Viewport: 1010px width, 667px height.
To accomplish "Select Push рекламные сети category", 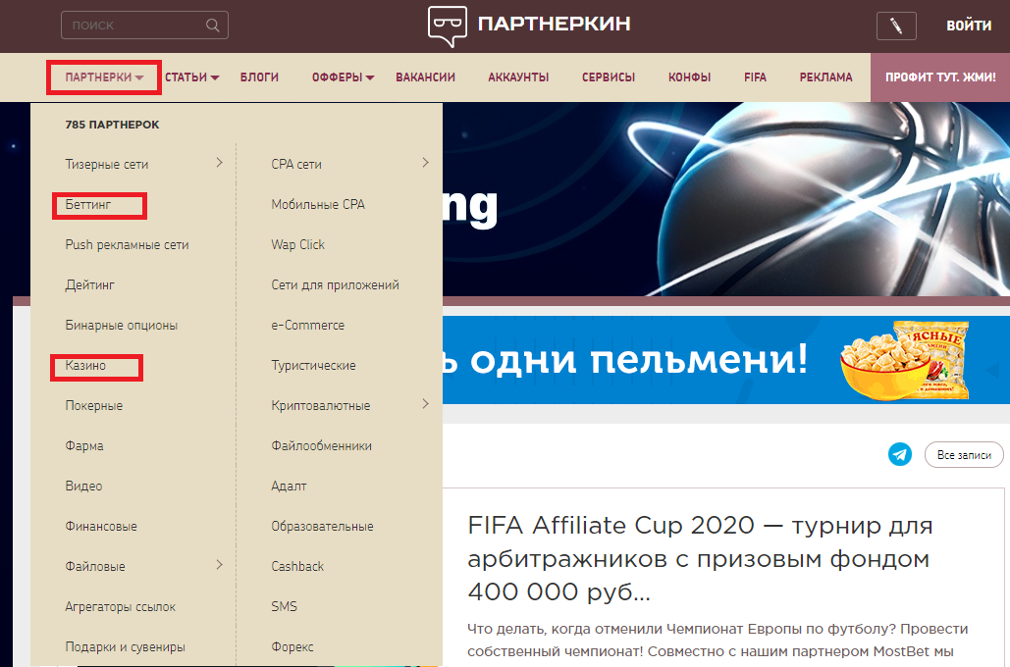I will click(x=127, y=244).
